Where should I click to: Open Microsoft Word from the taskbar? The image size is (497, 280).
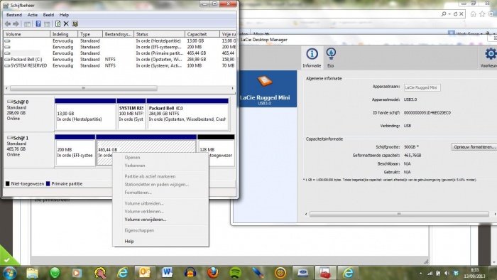[x=167, y=272]
